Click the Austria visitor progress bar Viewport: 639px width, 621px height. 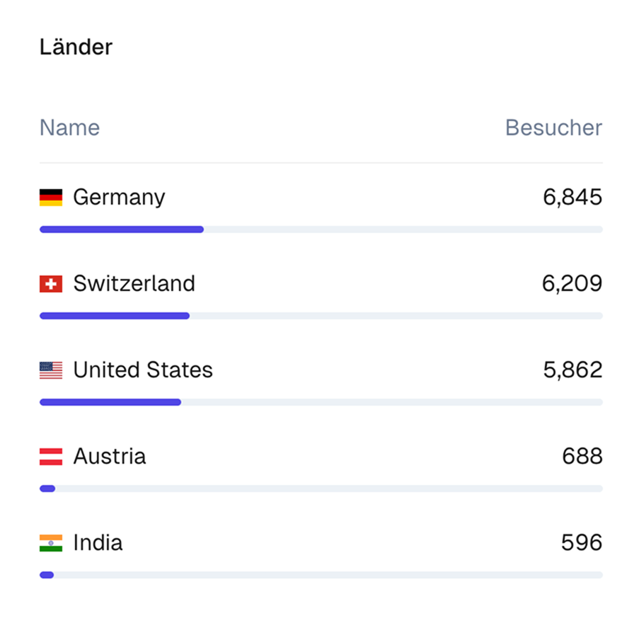tap(321, 489)
